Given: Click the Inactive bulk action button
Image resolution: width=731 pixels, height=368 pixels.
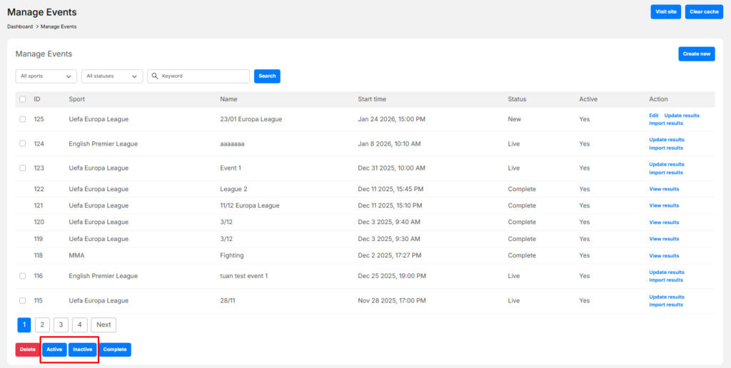Looking at the screenshot, I should click(x=83, y=349).
